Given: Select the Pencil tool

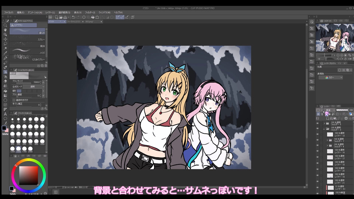Looking at the screenshot, I should [5, 63].
